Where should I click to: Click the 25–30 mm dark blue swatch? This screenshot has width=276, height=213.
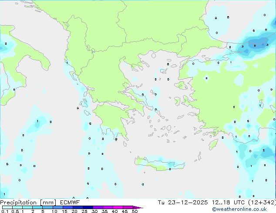pyautogui.click(x=88, y=207)
